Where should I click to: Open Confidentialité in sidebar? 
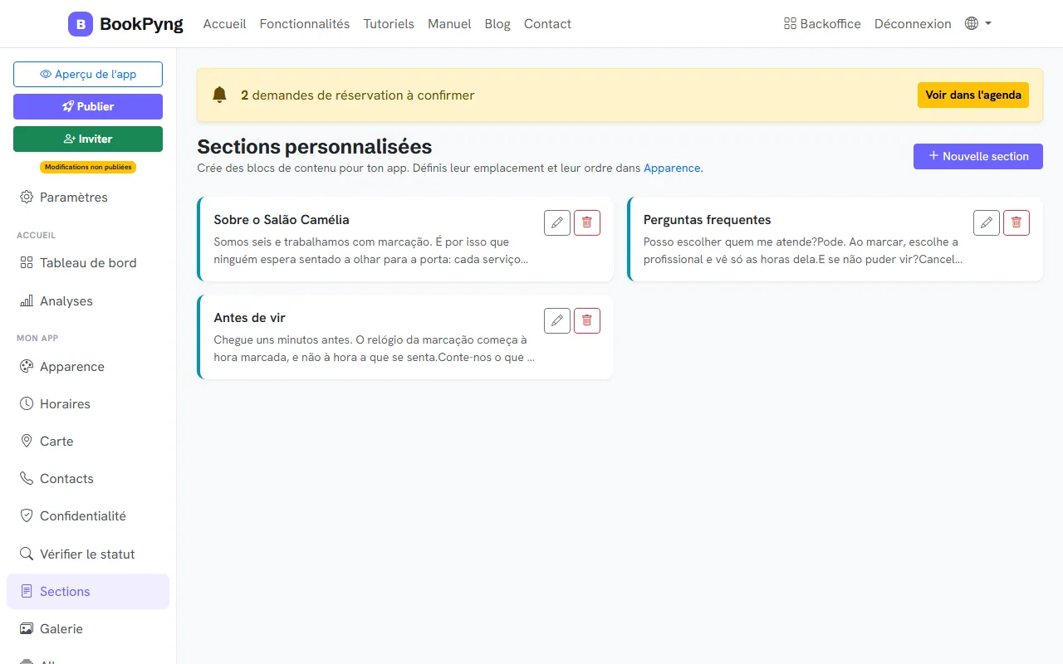point(88,516)
